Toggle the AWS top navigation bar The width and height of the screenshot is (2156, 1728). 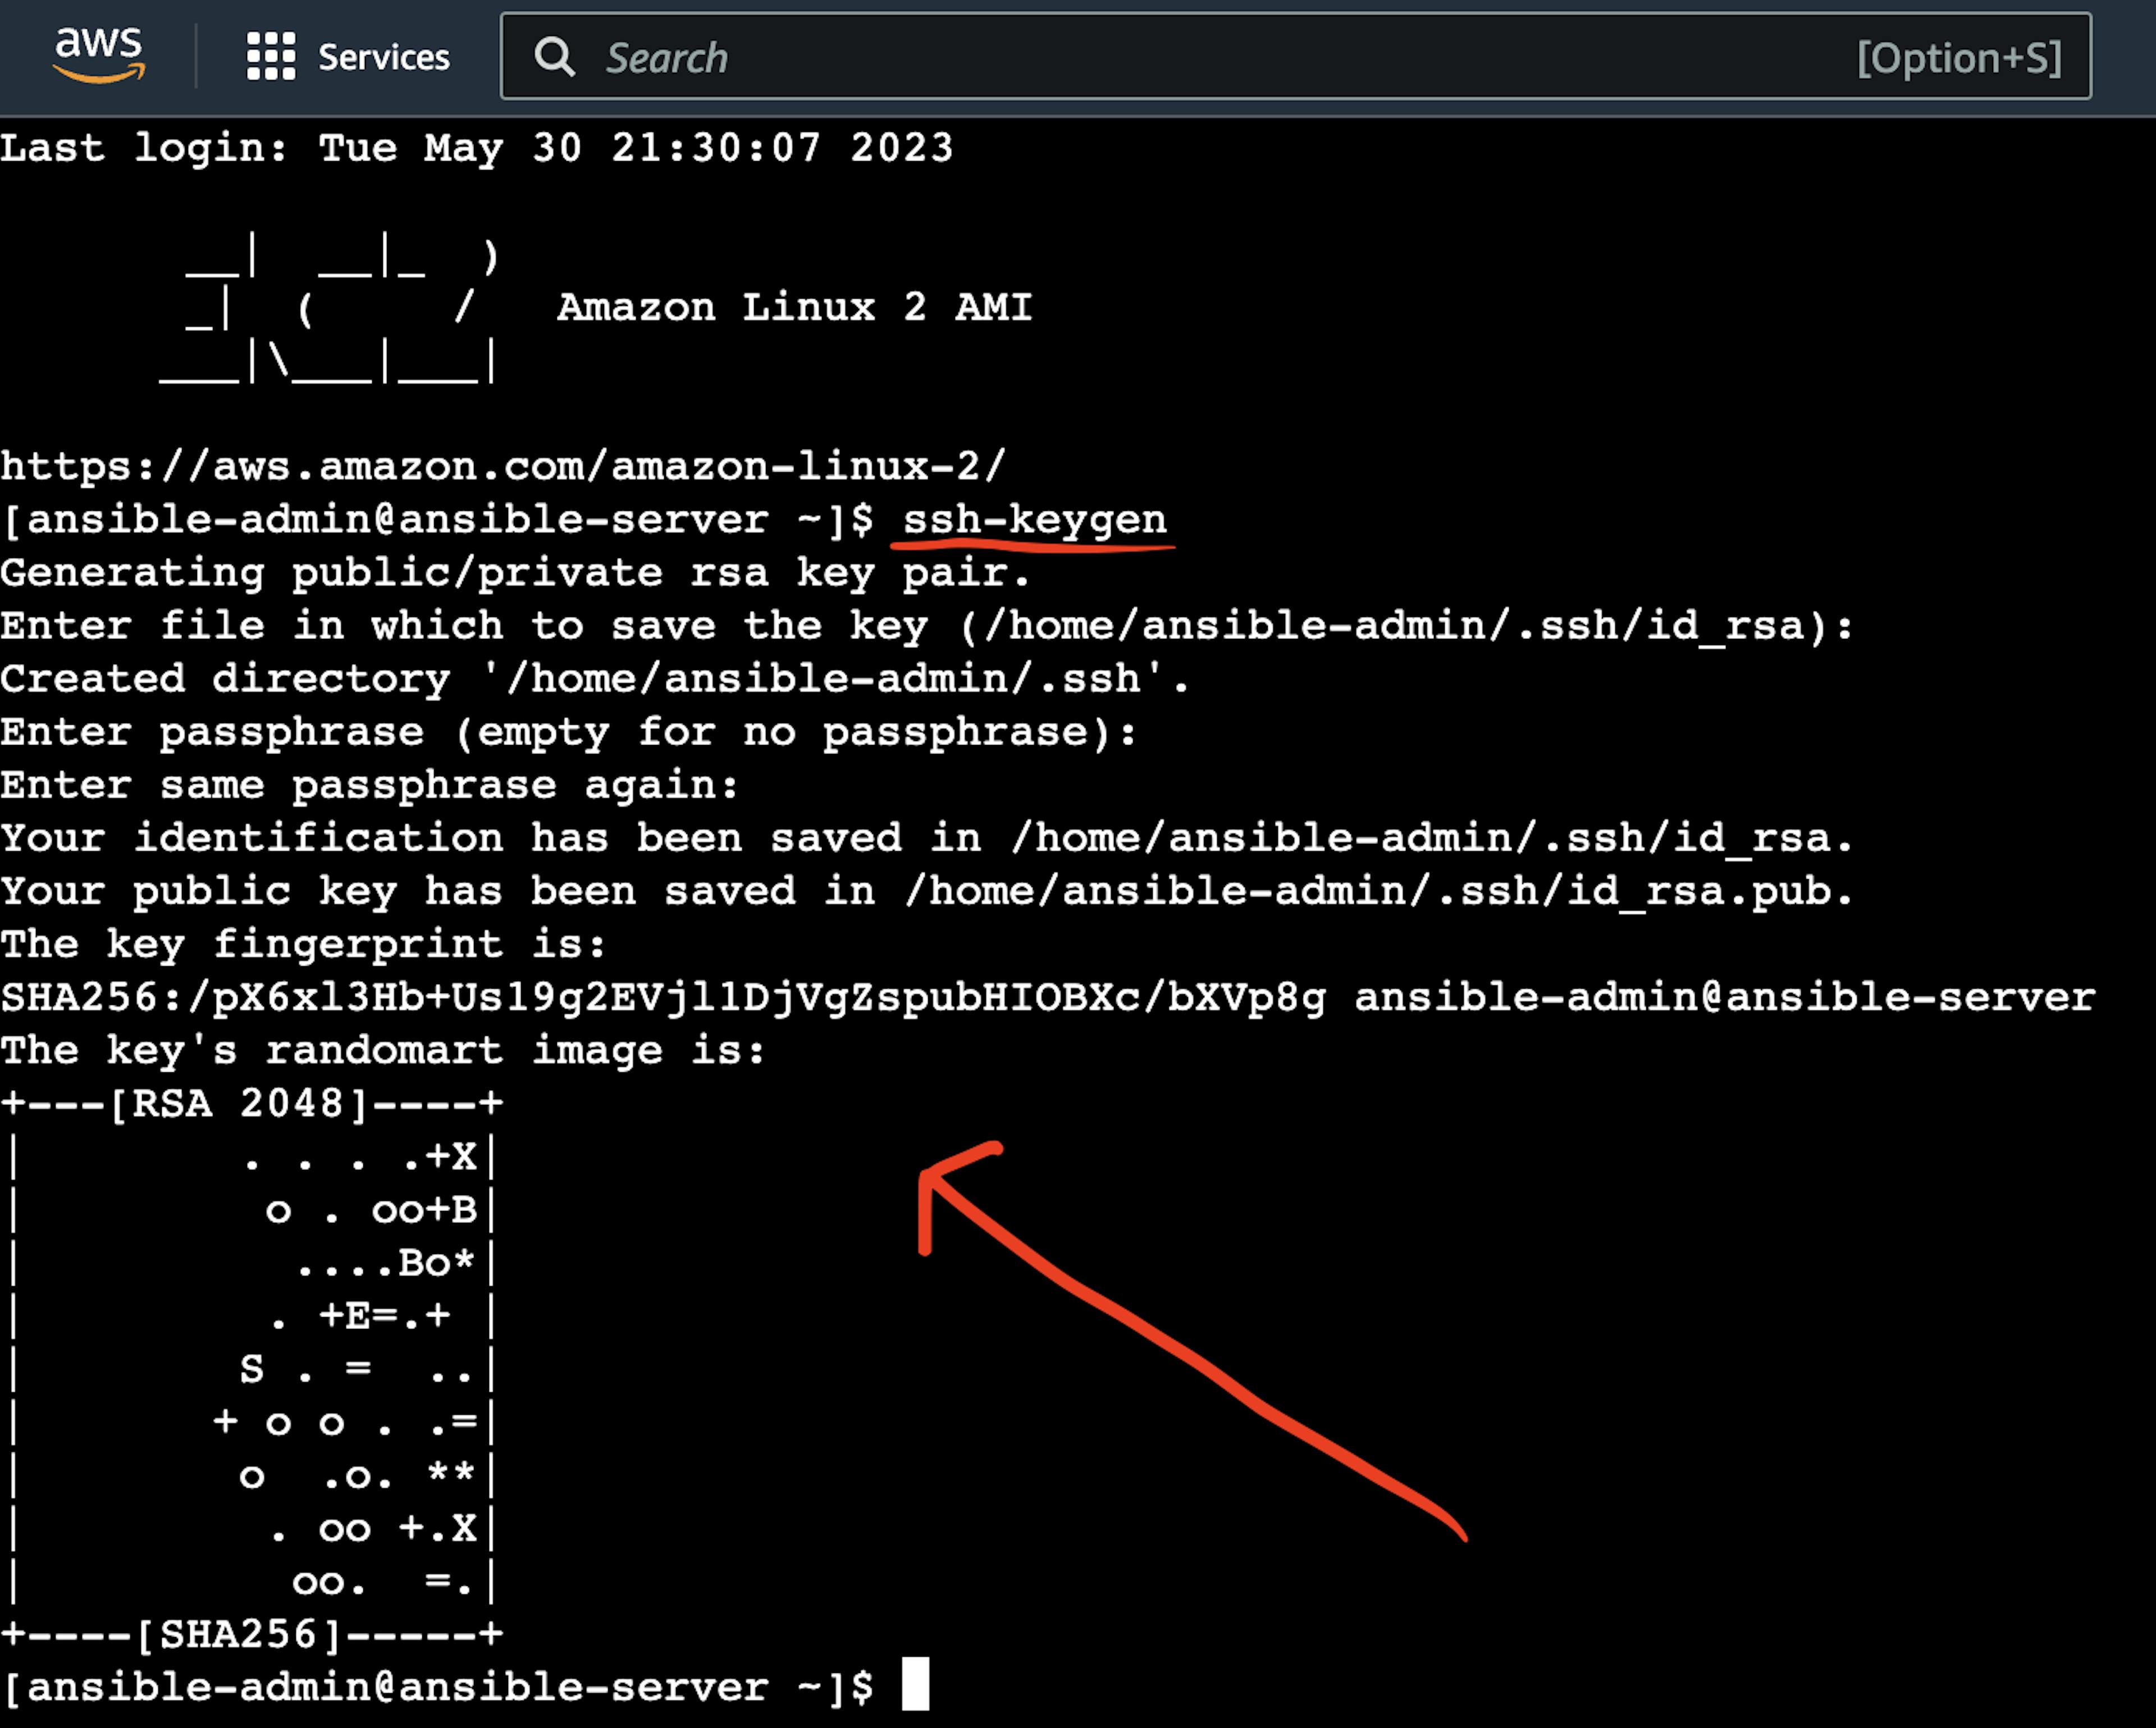[x=273, y=53]
